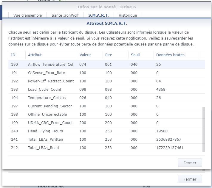Click the S.M.A.R.T. table vertical scrollbar
The height and width of the screenshot is (188, 212).
coord(204,129)
